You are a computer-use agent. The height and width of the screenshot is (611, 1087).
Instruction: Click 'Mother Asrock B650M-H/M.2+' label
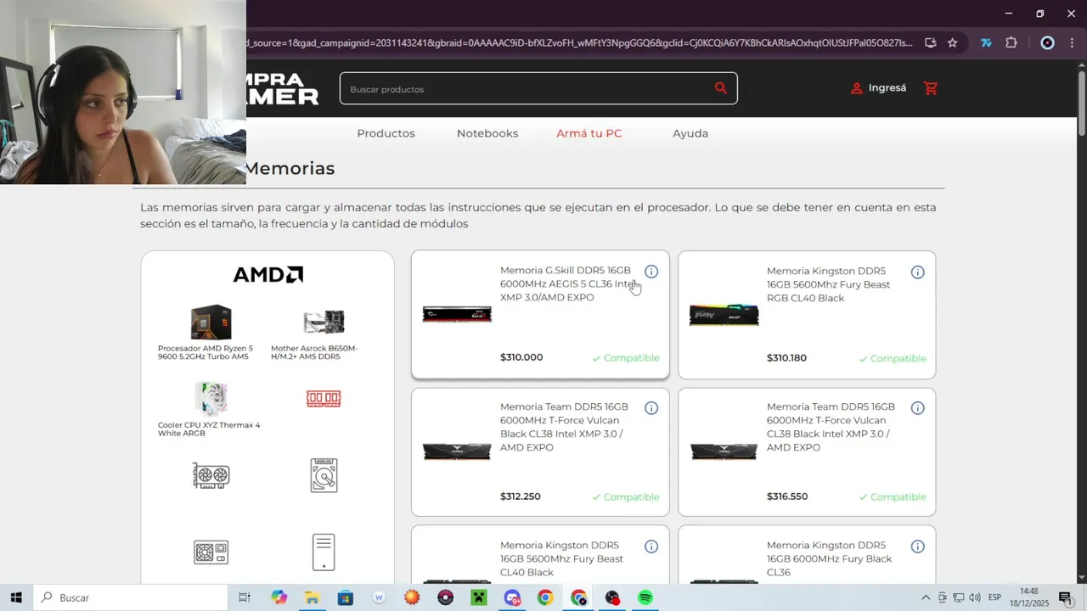coord(314,352)
